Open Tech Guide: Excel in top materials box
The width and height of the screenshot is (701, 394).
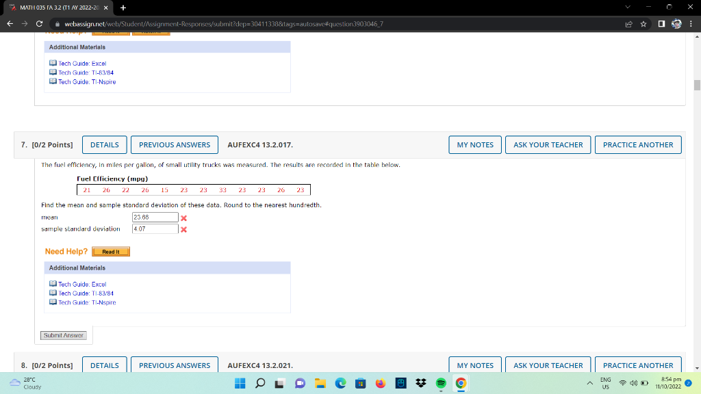tap(82, 64)
